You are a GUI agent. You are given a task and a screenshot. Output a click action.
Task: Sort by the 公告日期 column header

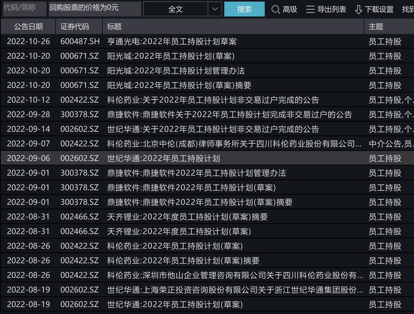[x=28, y=27]
